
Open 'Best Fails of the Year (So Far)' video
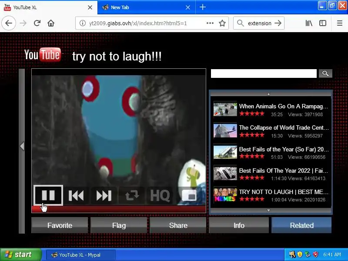(x=271, y=152)
